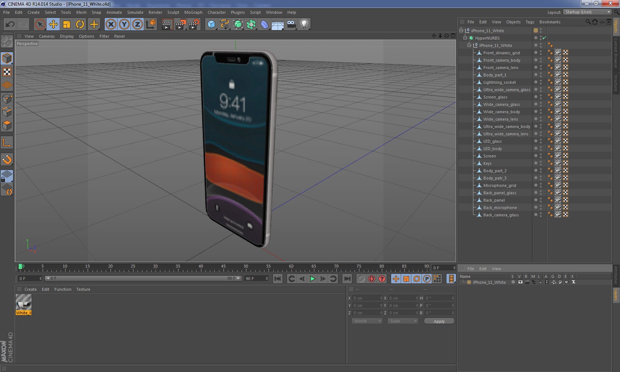Open the World coordinate system dropdown
This screenshot has height=372, width=620.
coord(367,321)
